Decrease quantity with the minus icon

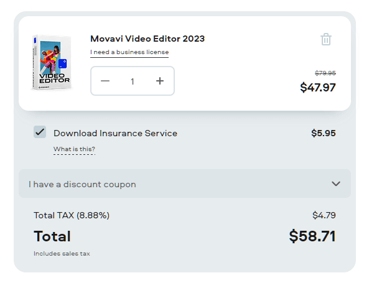click(x=105, y=81)
